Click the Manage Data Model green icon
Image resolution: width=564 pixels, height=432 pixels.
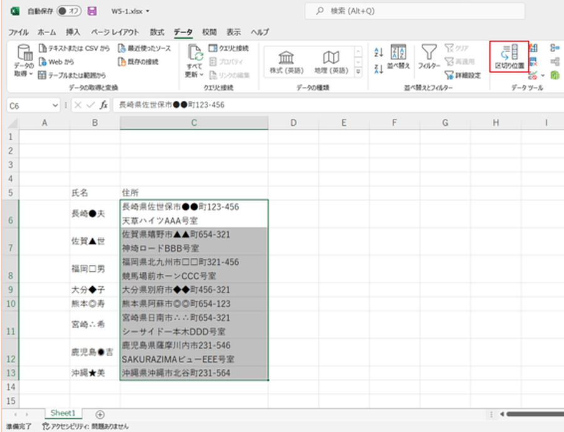tap(555, 76)
